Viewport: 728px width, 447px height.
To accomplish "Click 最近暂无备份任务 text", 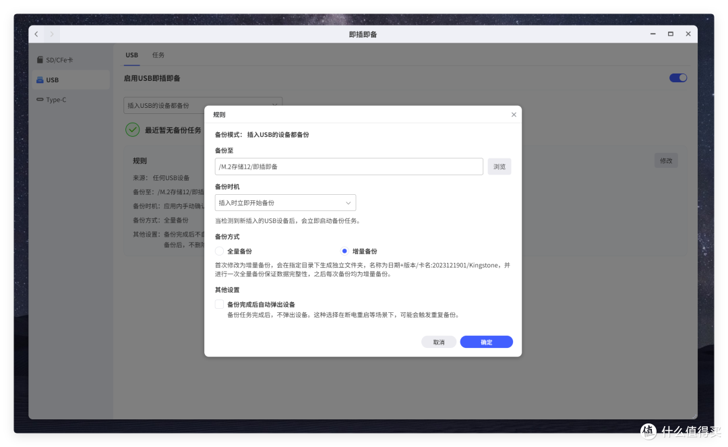I will [173, 130].
